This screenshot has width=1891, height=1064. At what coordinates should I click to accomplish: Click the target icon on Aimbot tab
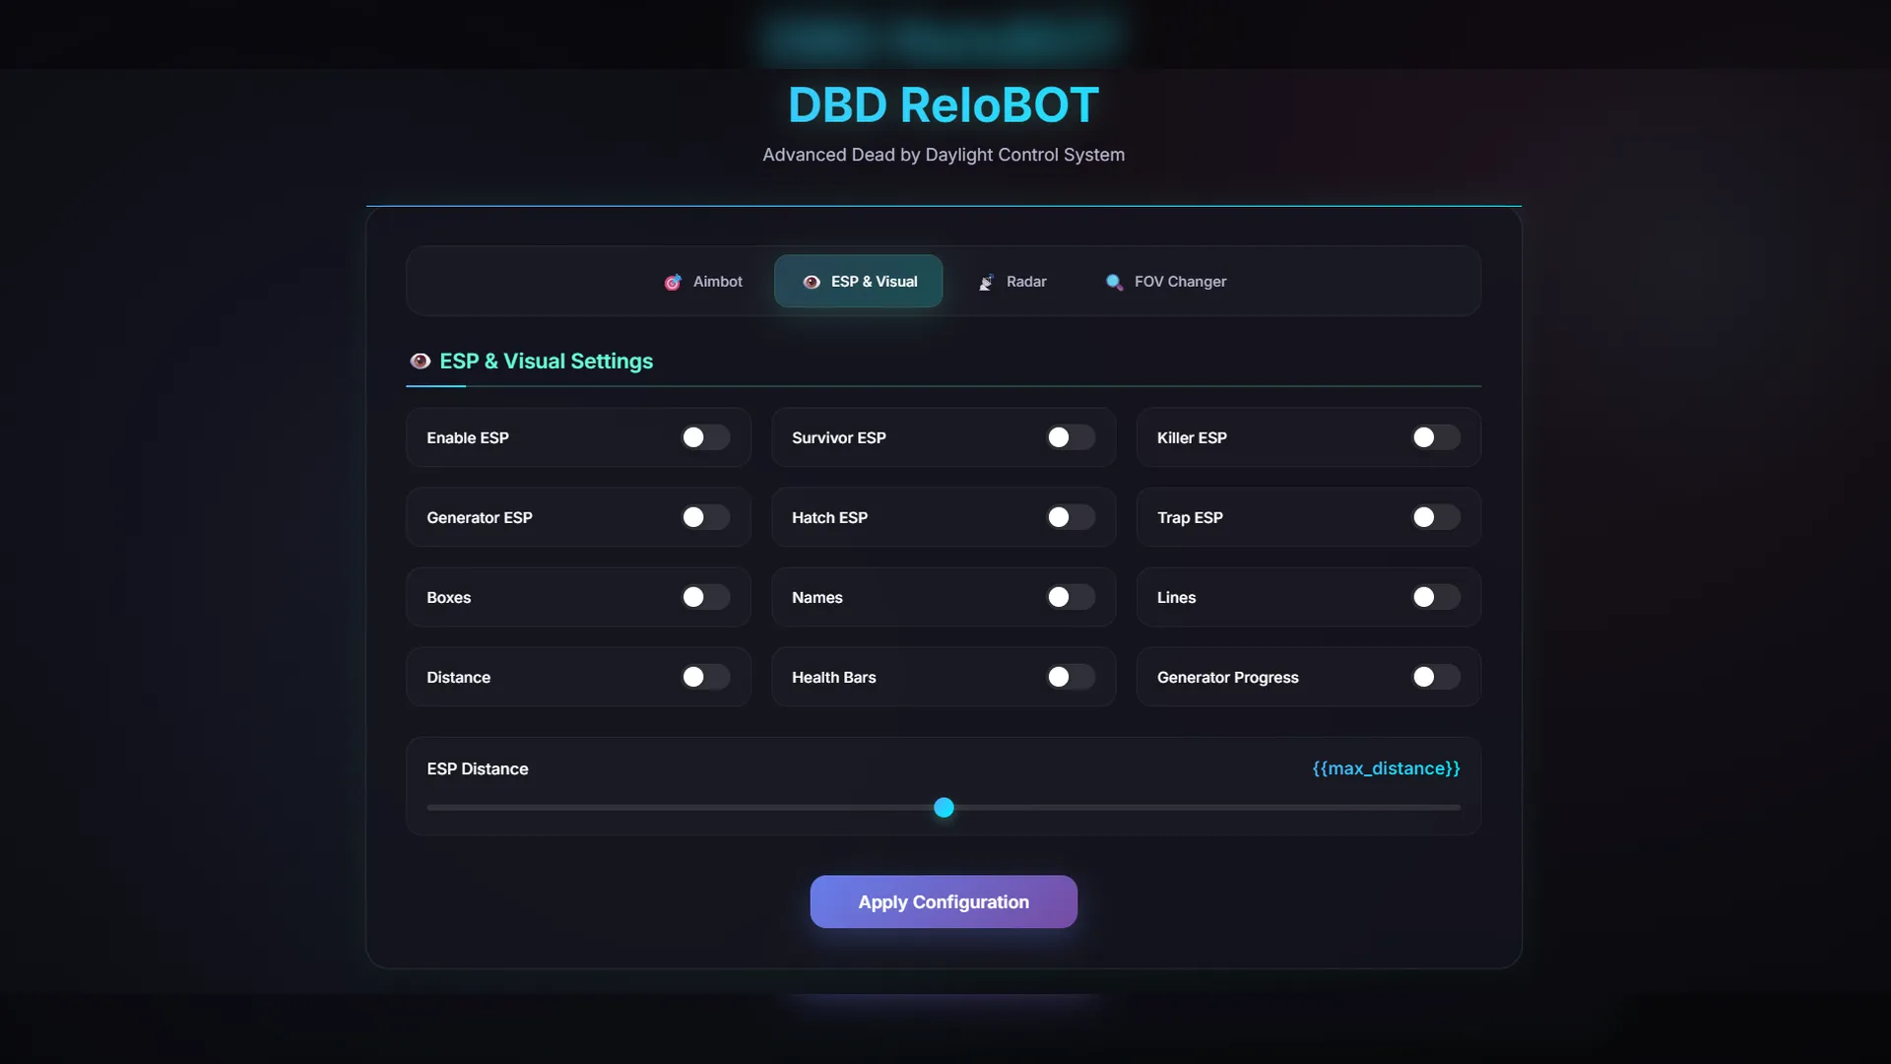tap(673, 283)
